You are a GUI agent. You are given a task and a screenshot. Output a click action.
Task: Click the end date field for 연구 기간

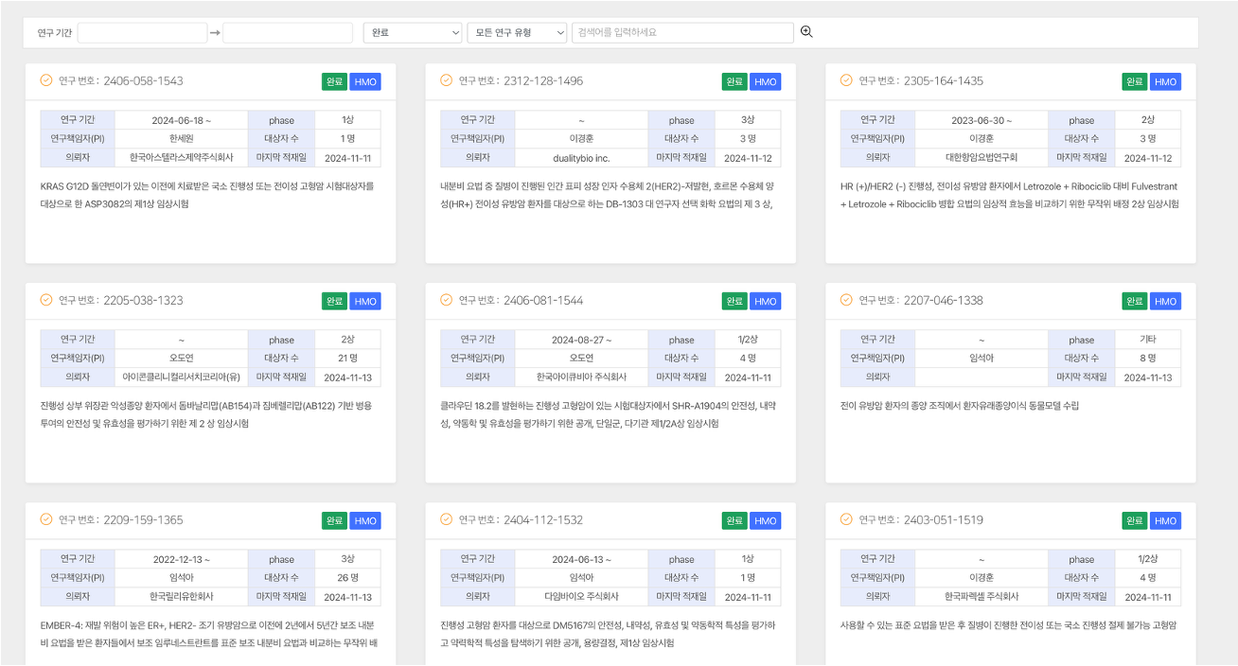tap(287, 33)
